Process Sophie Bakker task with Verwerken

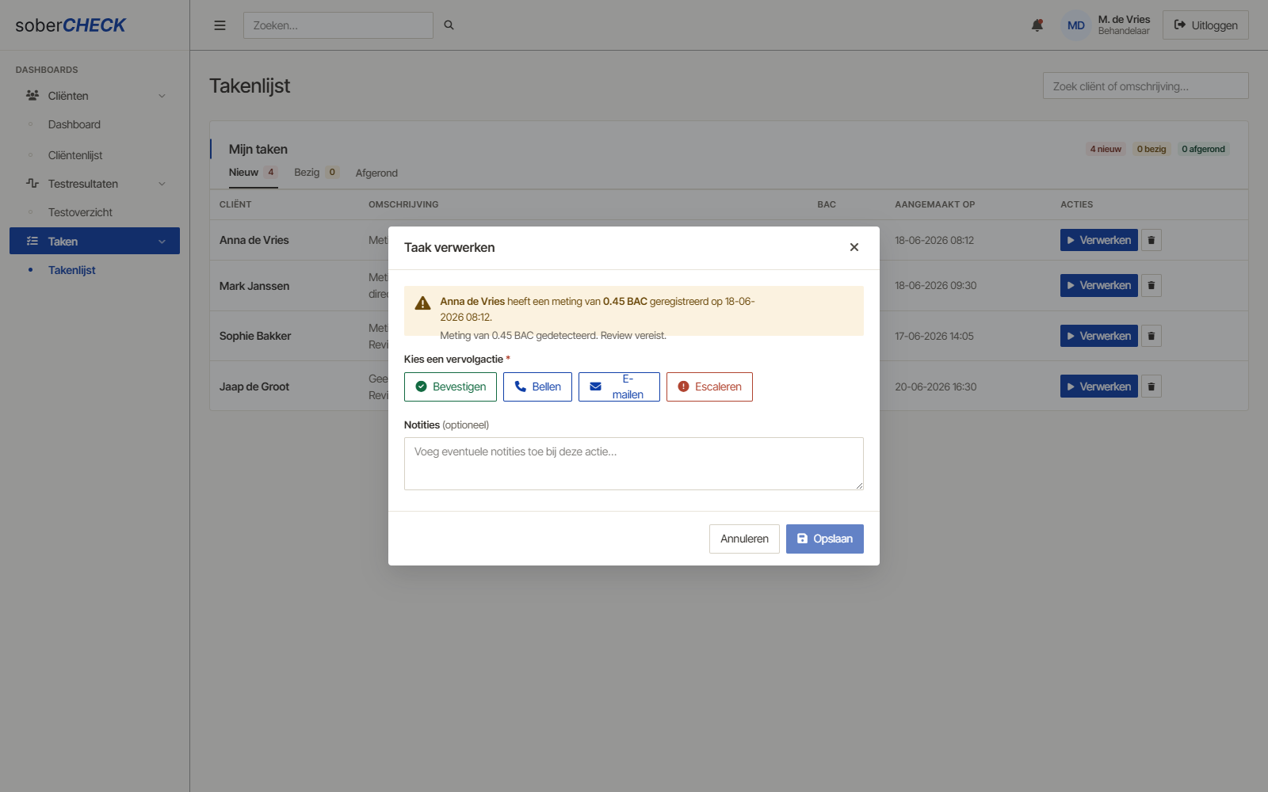(x=1098, y=336)
